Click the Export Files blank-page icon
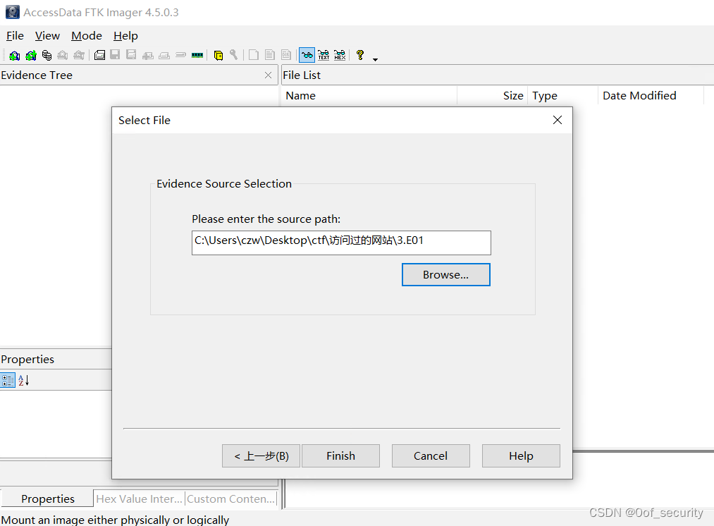Image resolution: width=714 pixels, height=526 pixels. pos(254,55)
